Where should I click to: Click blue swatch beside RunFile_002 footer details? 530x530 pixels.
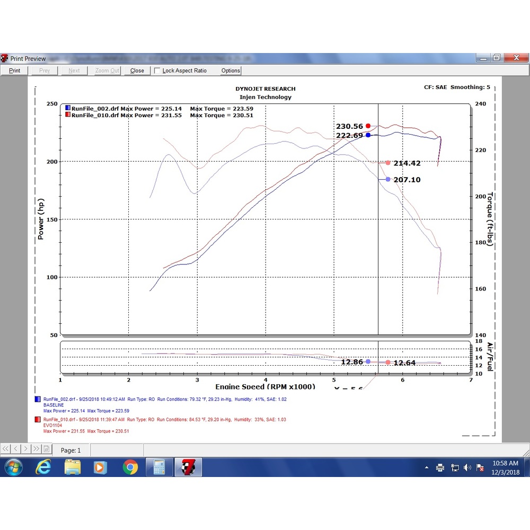click(38, 399)
